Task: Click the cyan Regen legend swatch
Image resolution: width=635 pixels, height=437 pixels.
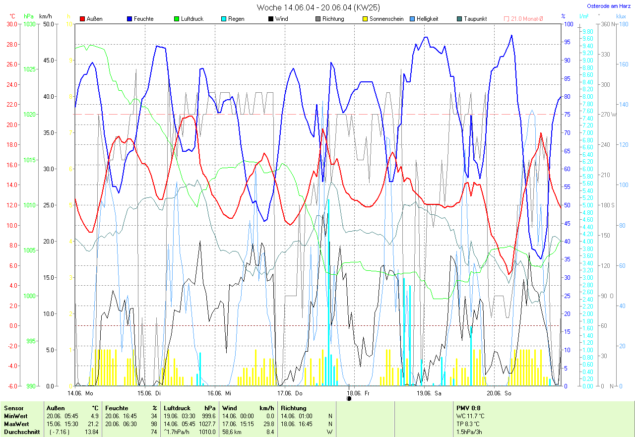Action: pyautogui.click(x=224, y=19)
